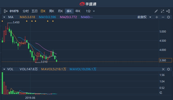
Task: Click the 2019-06 date axis label
Action: point(30,98)
